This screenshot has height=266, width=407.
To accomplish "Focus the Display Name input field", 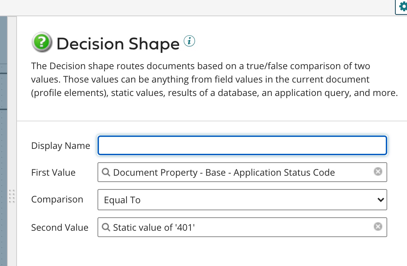I will pos(242,145).
